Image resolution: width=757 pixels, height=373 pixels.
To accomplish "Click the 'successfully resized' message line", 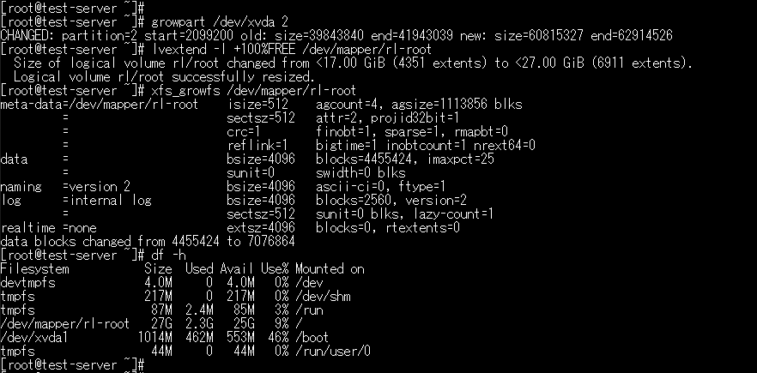I will tap(164, 76).
